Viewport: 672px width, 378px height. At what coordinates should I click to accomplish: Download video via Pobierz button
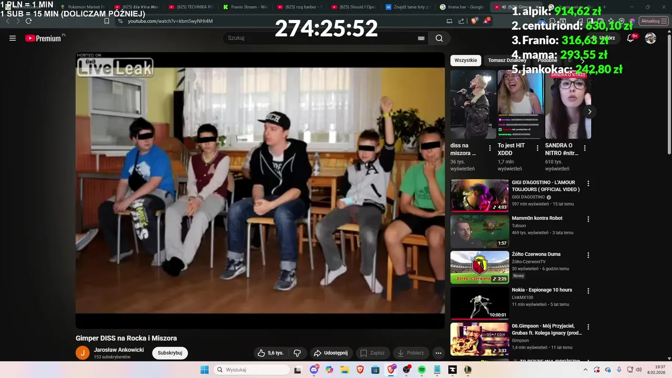(x=411, y=353)
